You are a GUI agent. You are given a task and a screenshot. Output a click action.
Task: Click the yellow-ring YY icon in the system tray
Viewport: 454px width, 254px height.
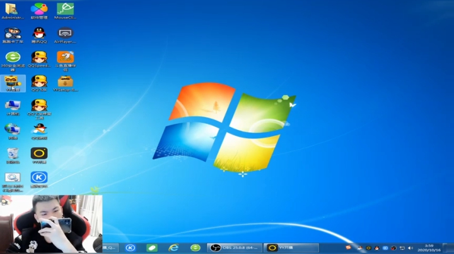point(368,248)
